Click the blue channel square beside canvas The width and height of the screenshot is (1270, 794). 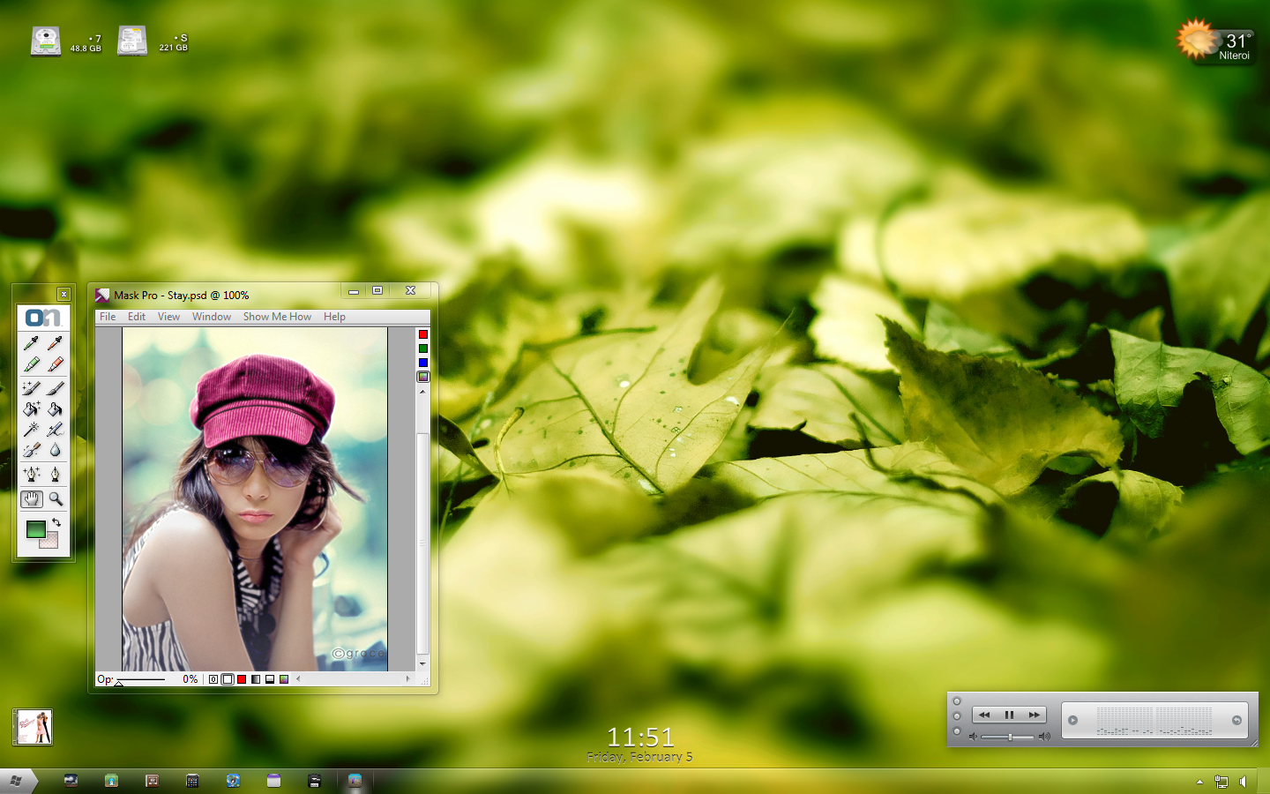click(423, 363)
